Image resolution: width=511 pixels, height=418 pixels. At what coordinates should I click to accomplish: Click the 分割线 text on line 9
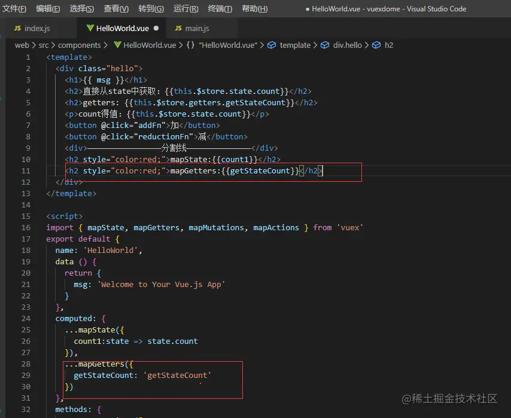click(x=174, y=148)
